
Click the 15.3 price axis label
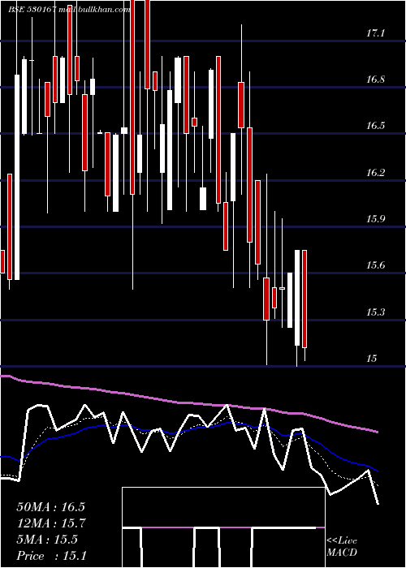coord(375,312)
